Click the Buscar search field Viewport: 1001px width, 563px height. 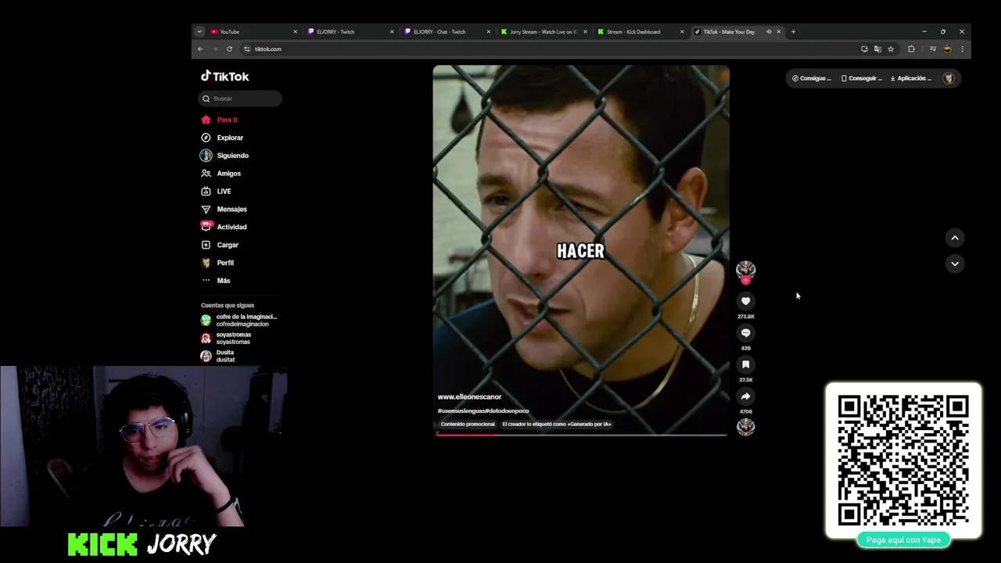(x=240, y=99)
